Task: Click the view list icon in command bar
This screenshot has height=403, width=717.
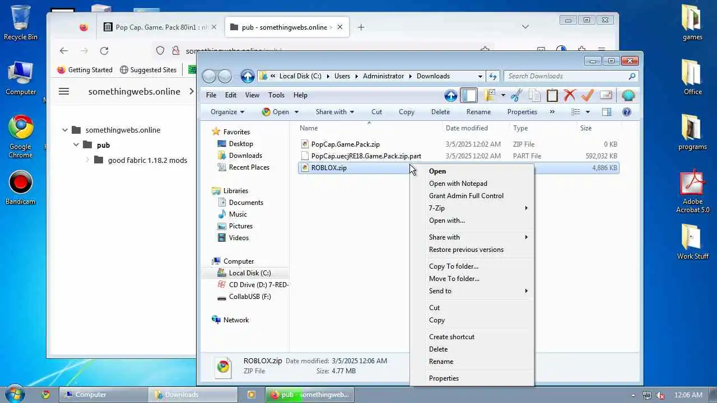Action: click(575, 112)
